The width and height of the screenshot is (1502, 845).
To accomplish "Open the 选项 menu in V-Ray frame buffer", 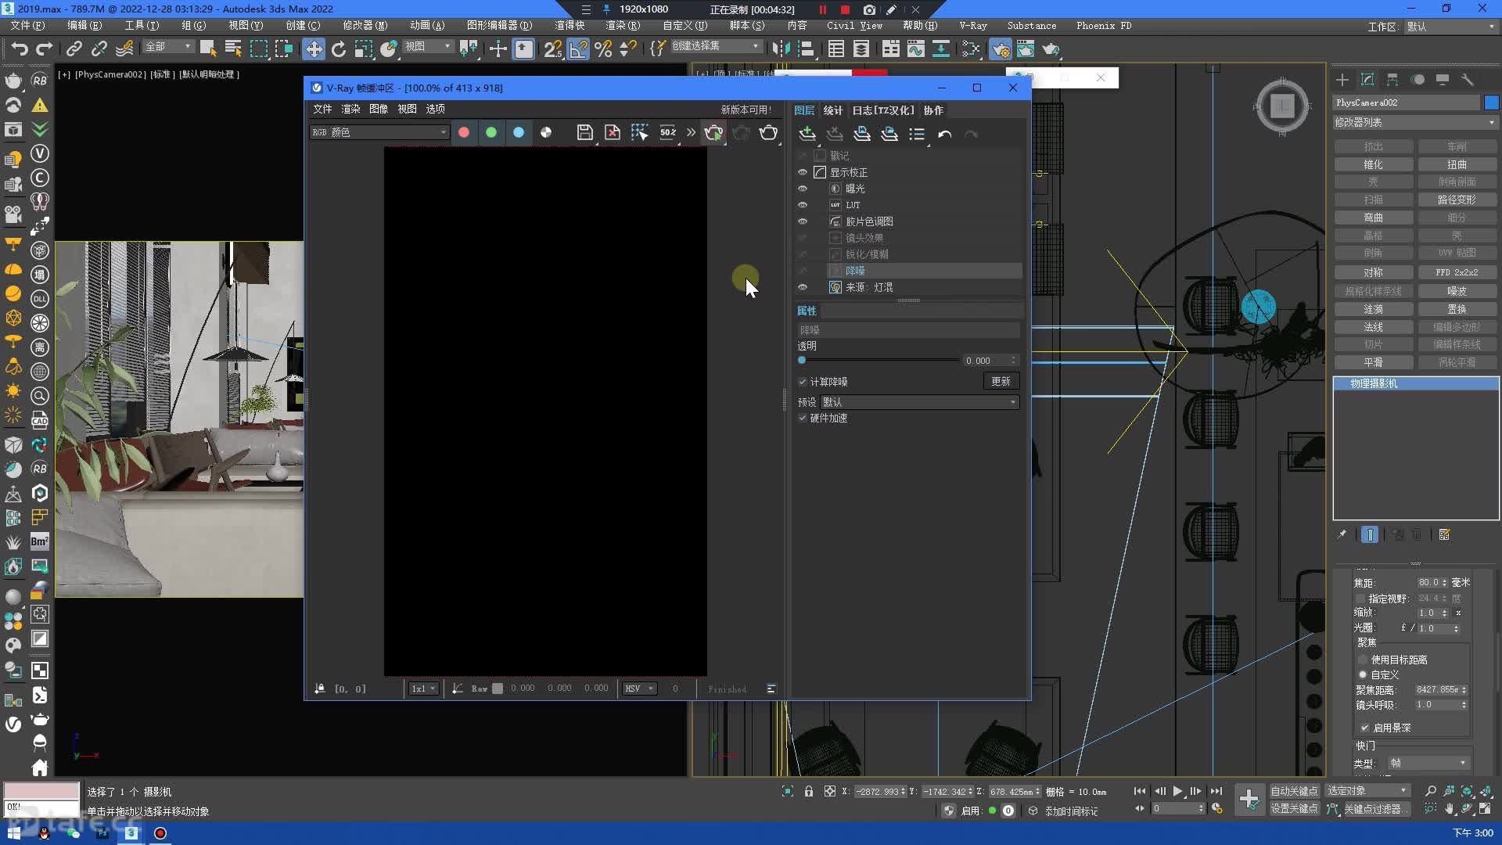I will pyautogui.click(x=435, y=109).
